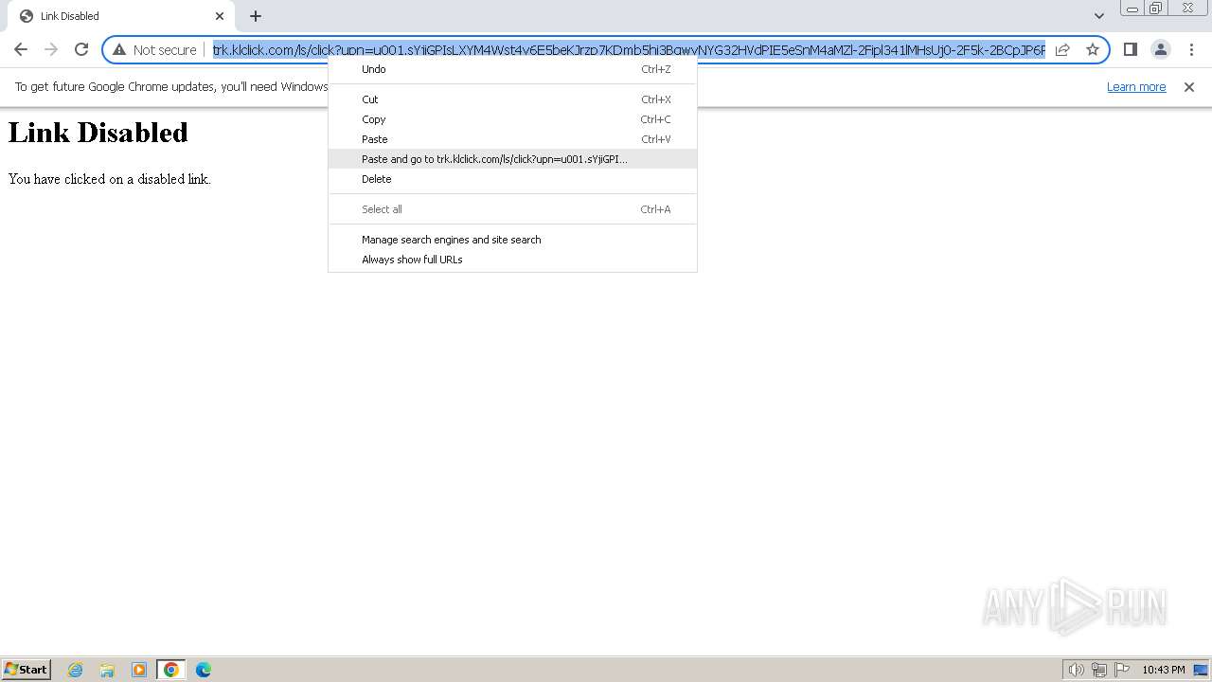Open a new tab with plus button
Screen dimensions: 1212x682
(x=256, y=16)
